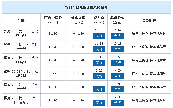Select 翼搏 2013款 1.5L 自动风尚型 model
The width and height of the screenshot is (173, 108).
pyautogui.click(x=21, y=33)
